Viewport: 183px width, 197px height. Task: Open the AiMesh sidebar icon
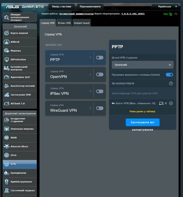pos(7,42)
